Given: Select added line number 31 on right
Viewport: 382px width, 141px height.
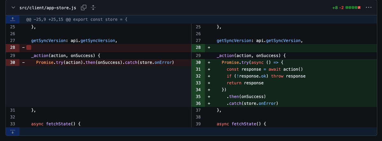Looking at the screenshot, I should (x=198, y=69).
